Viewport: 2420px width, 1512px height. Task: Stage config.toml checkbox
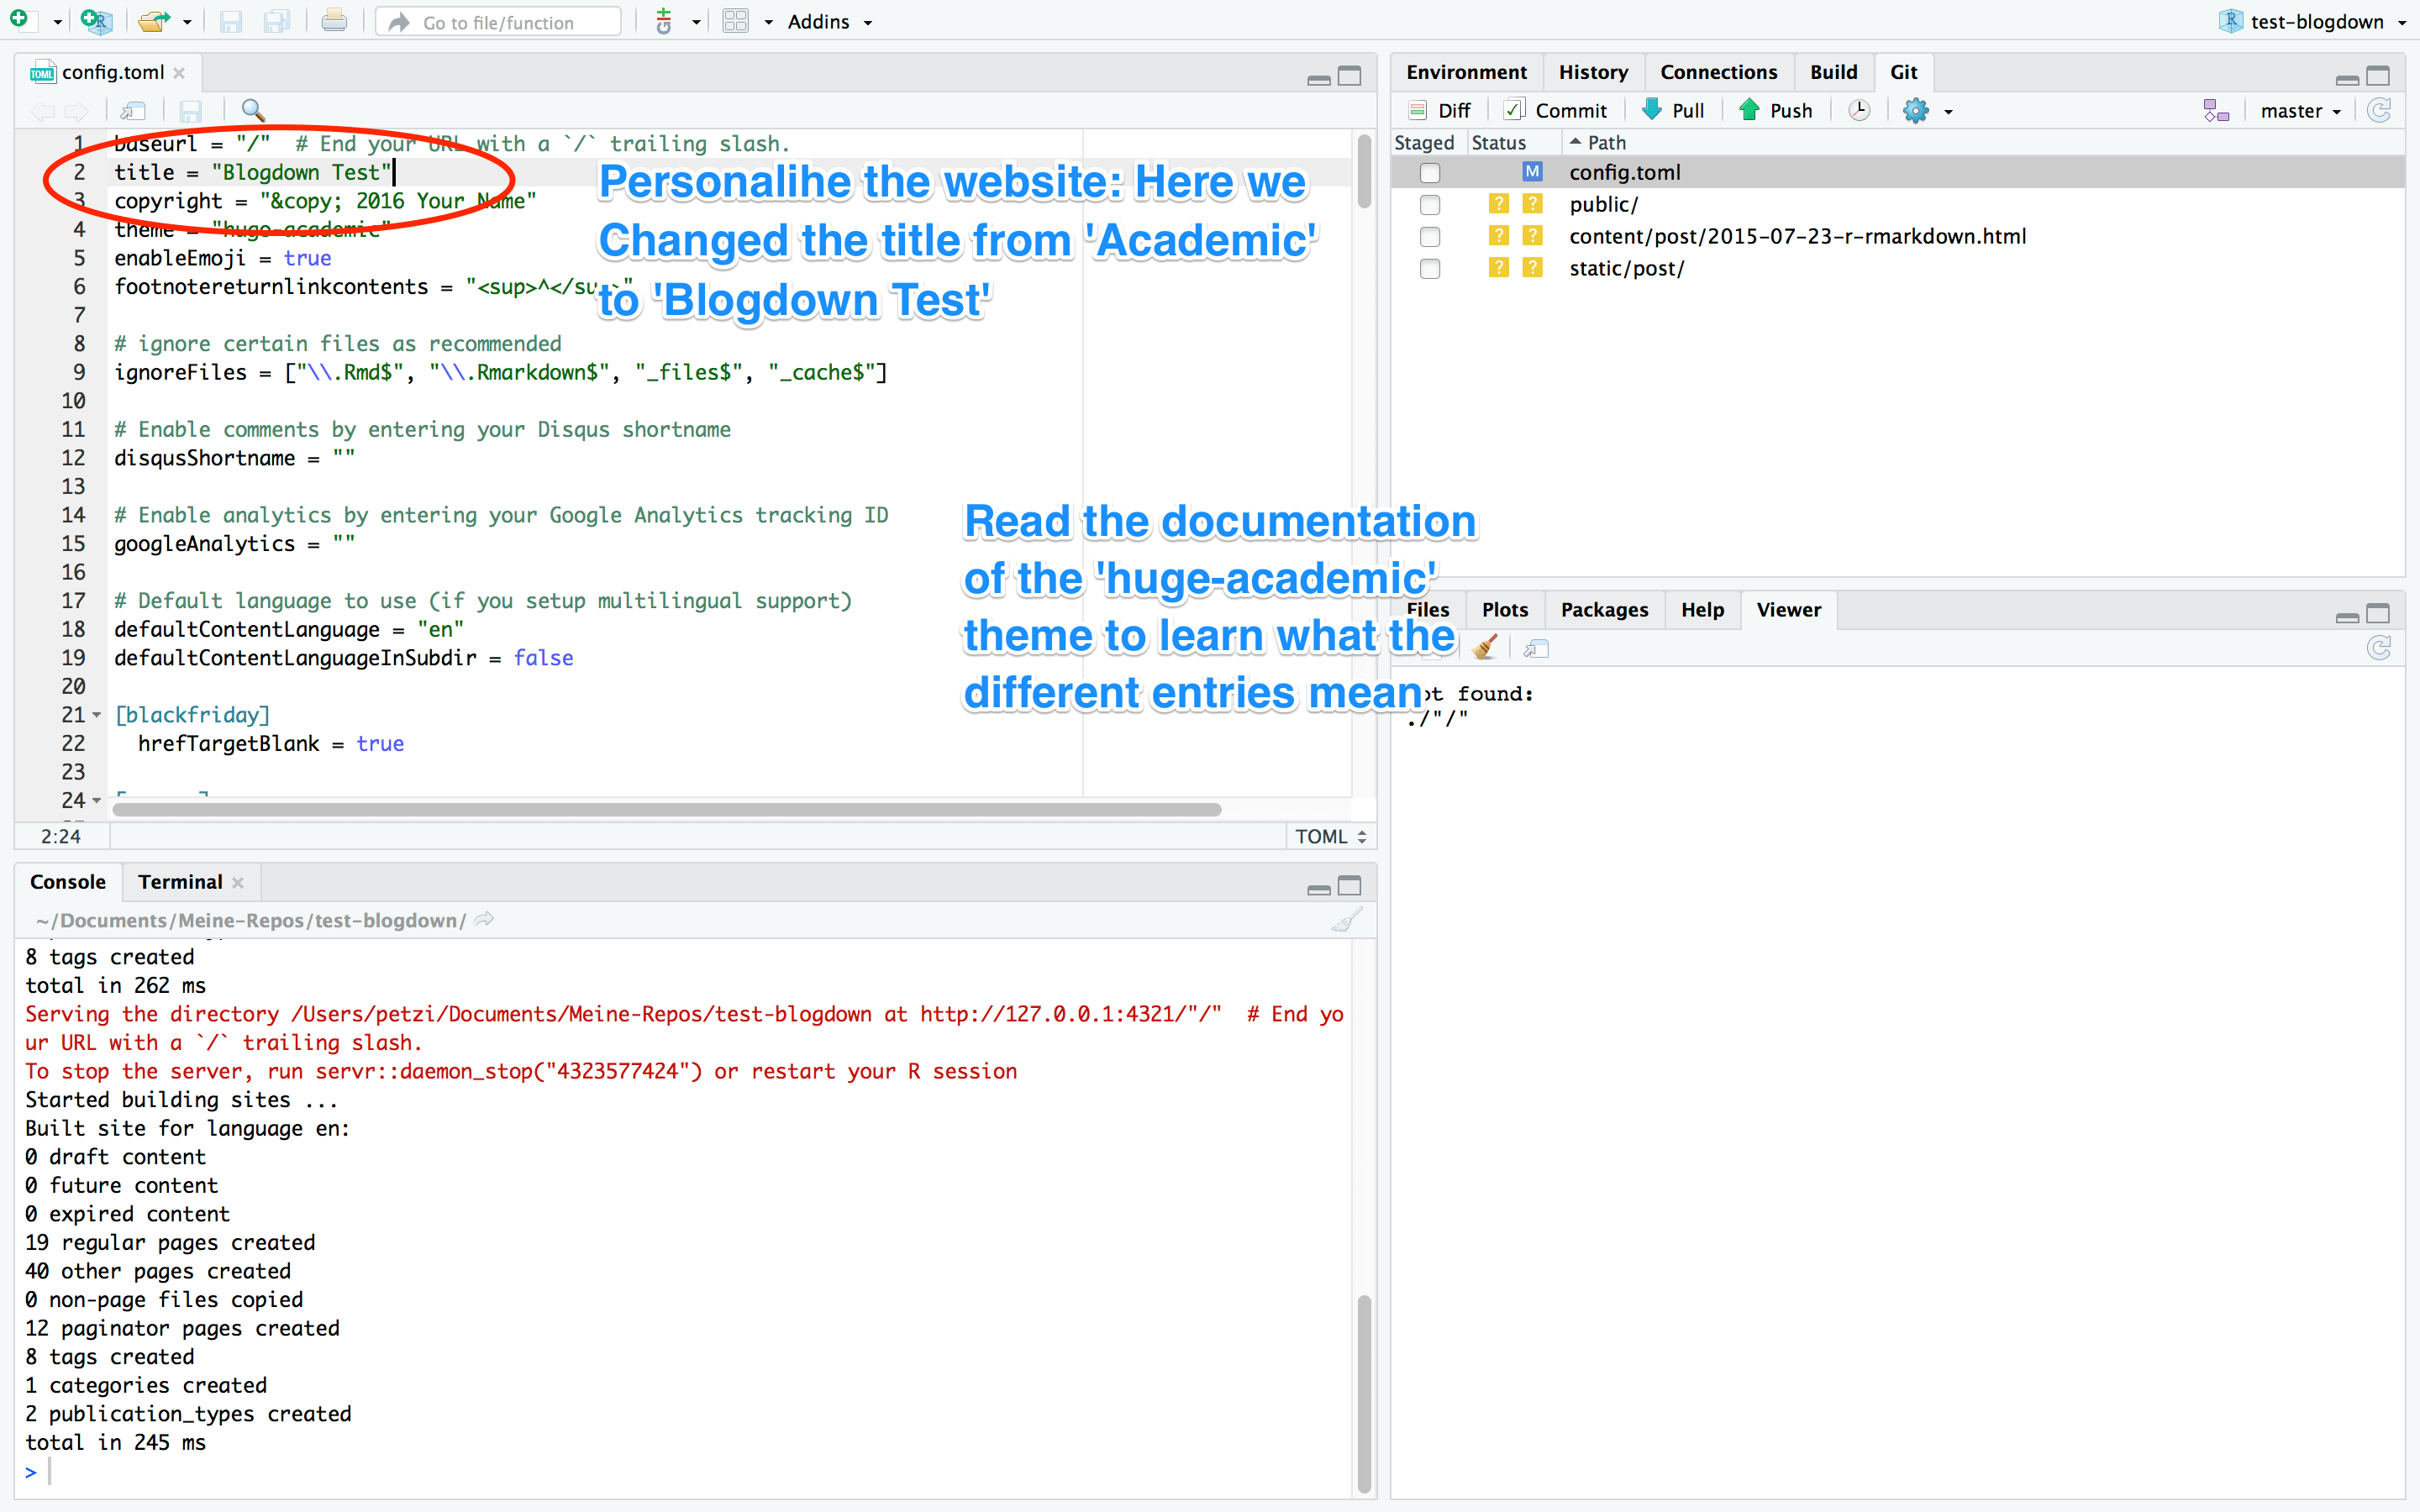point(1430,173)
